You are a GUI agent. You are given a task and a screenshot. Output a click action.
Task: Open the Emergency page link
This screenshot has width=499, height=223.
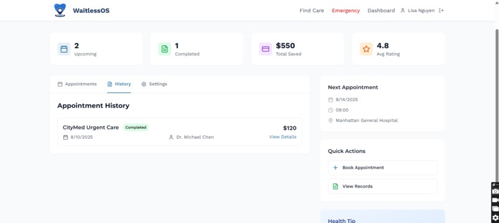(x=345, y=11)
